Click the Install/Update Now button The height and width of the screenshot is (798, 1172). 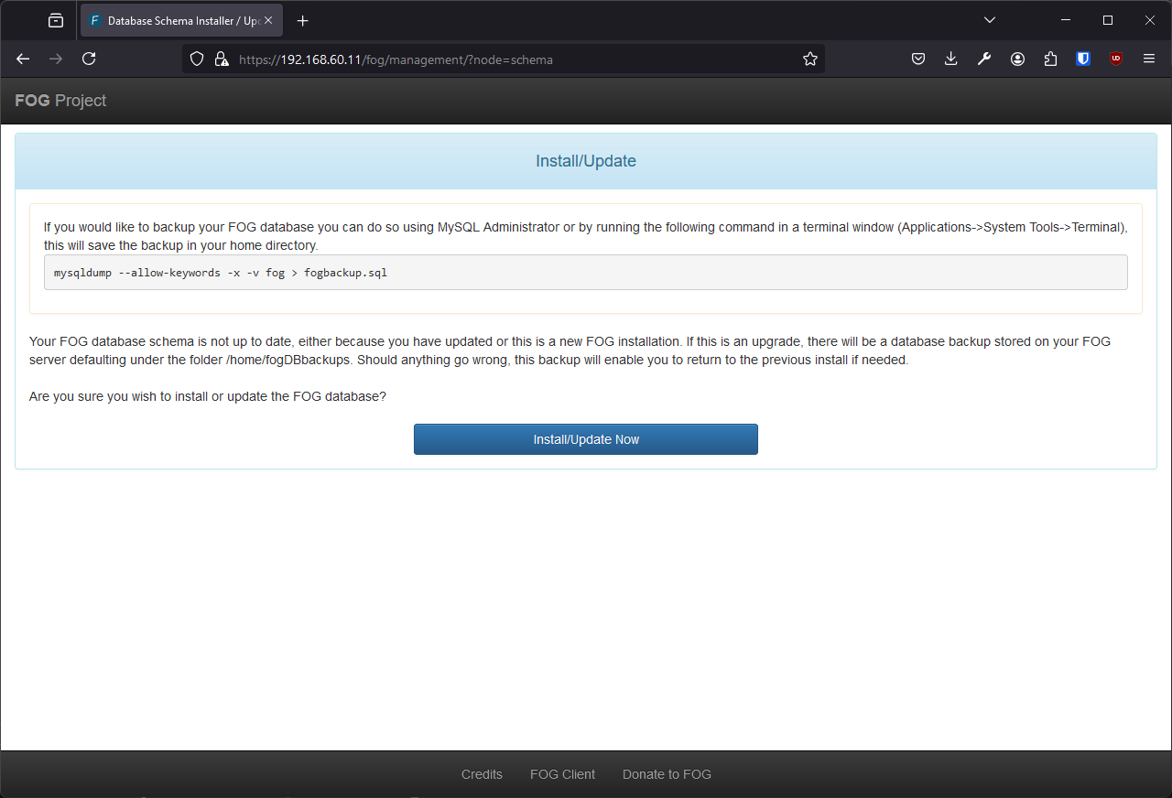pyautogui.click(x=586, y=439)
